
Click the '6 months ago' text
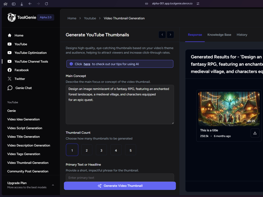[x=222, y=136]
